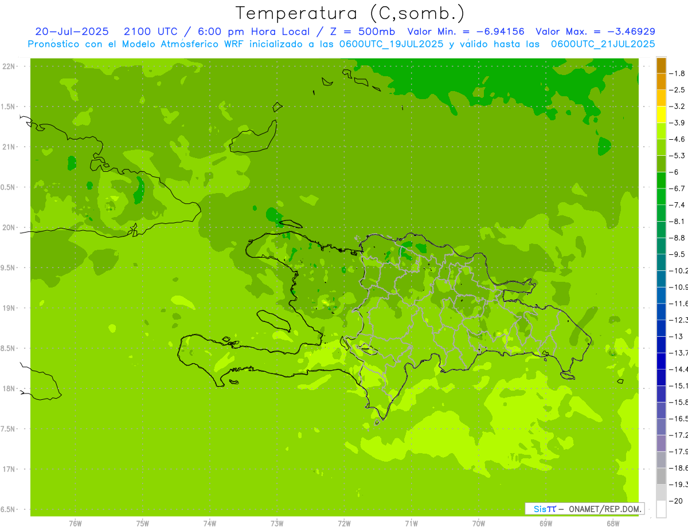Click the 74W longitude axis label

(210, 524)
